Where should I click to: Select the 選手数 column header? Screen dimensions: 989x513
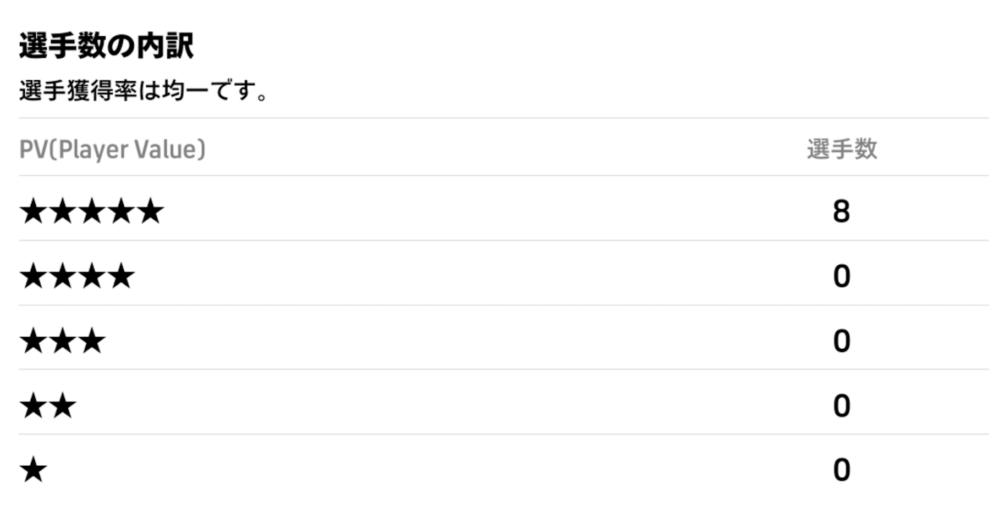point(842,149)
